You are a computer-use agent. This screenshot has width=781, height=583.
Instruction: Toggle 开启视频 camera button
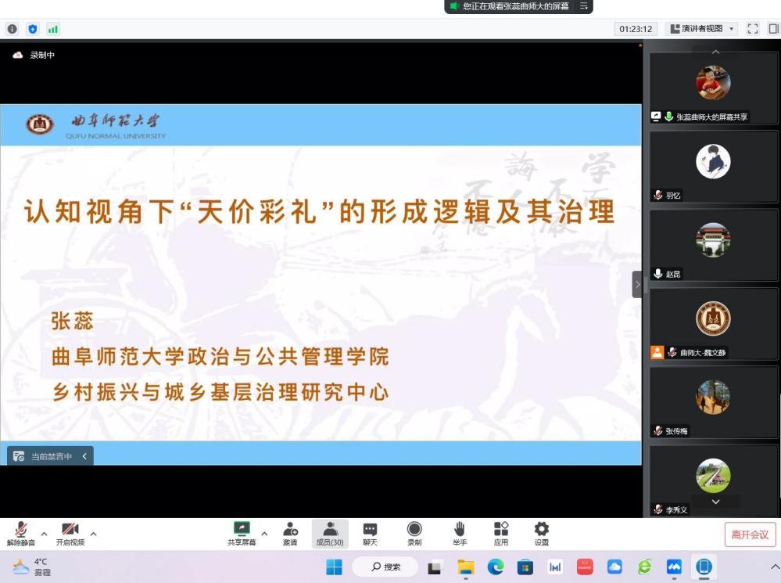tap(70, 533)
